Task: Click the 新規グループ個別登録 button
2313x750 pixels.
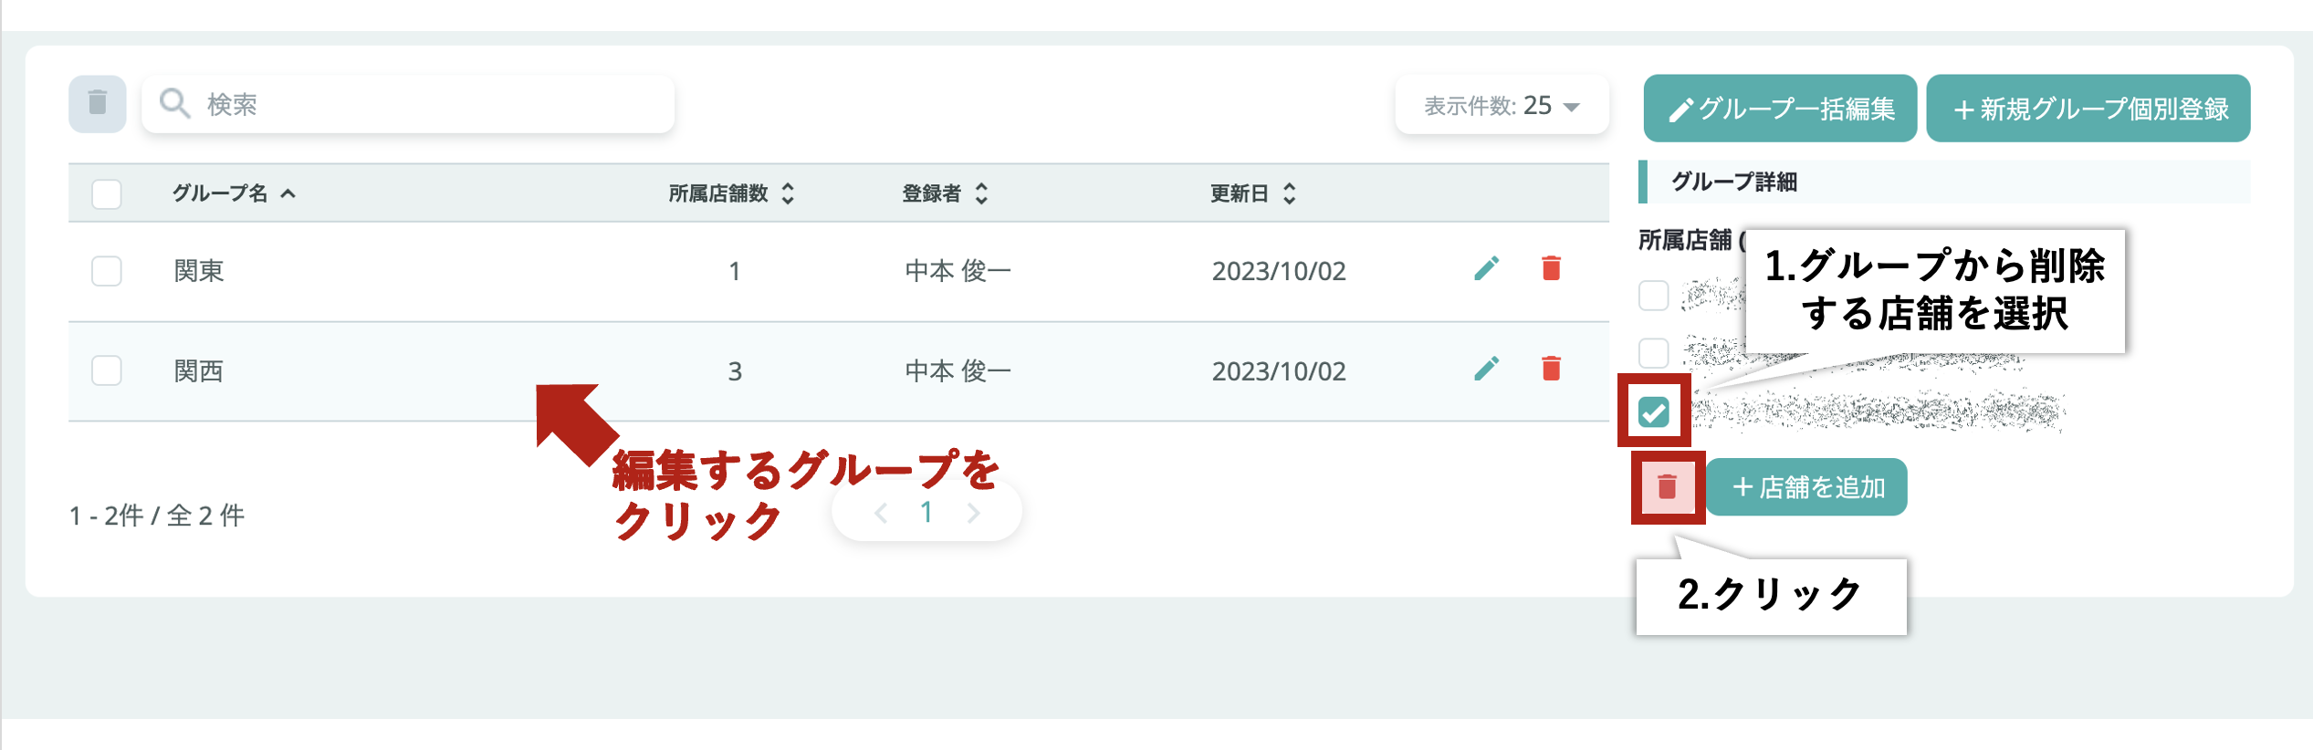Action: 2088,109
